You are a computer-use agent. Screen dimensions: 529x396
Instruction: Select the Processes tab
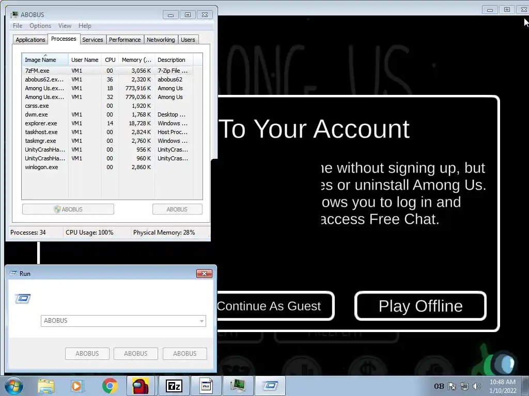click(64, 39)
